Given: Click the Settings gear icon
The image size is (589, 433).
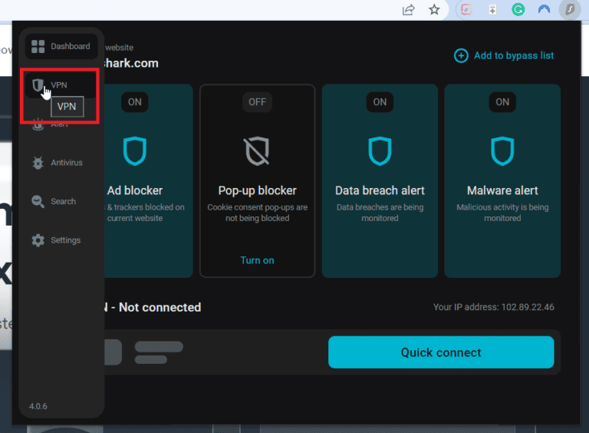Looking at the screenshot, I should point(38,240).
